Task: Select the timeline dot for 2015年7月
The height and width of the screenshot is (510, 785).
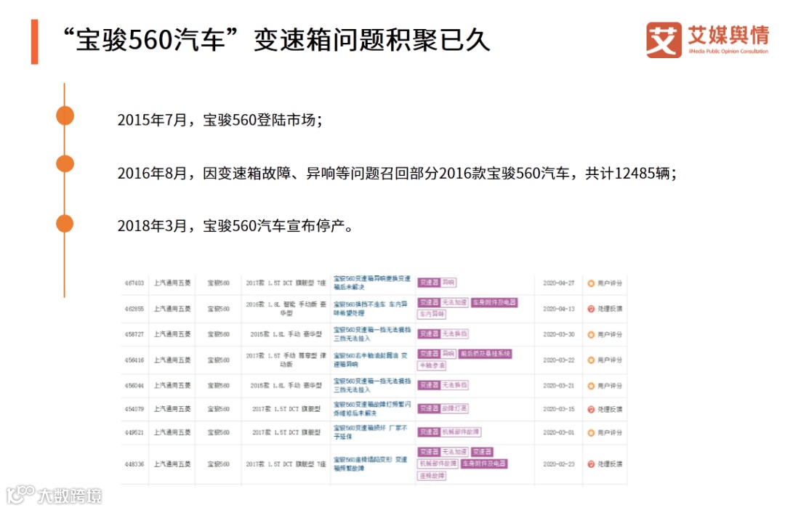Action: coord(65,116)
